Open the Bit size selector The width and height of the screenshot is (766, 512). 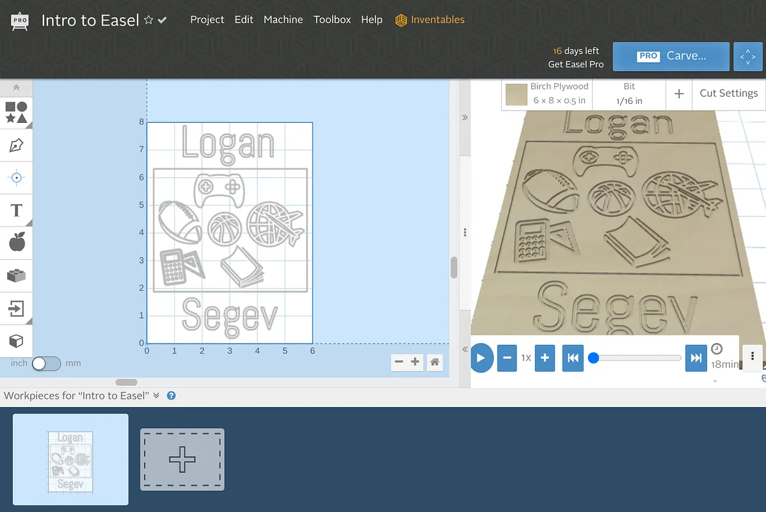pyautogui.click(x=629, y=93)
